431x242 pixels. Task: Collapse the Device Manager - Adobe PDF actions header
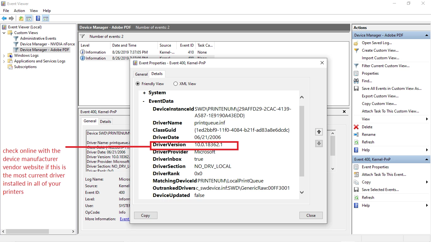click(427, 35)
